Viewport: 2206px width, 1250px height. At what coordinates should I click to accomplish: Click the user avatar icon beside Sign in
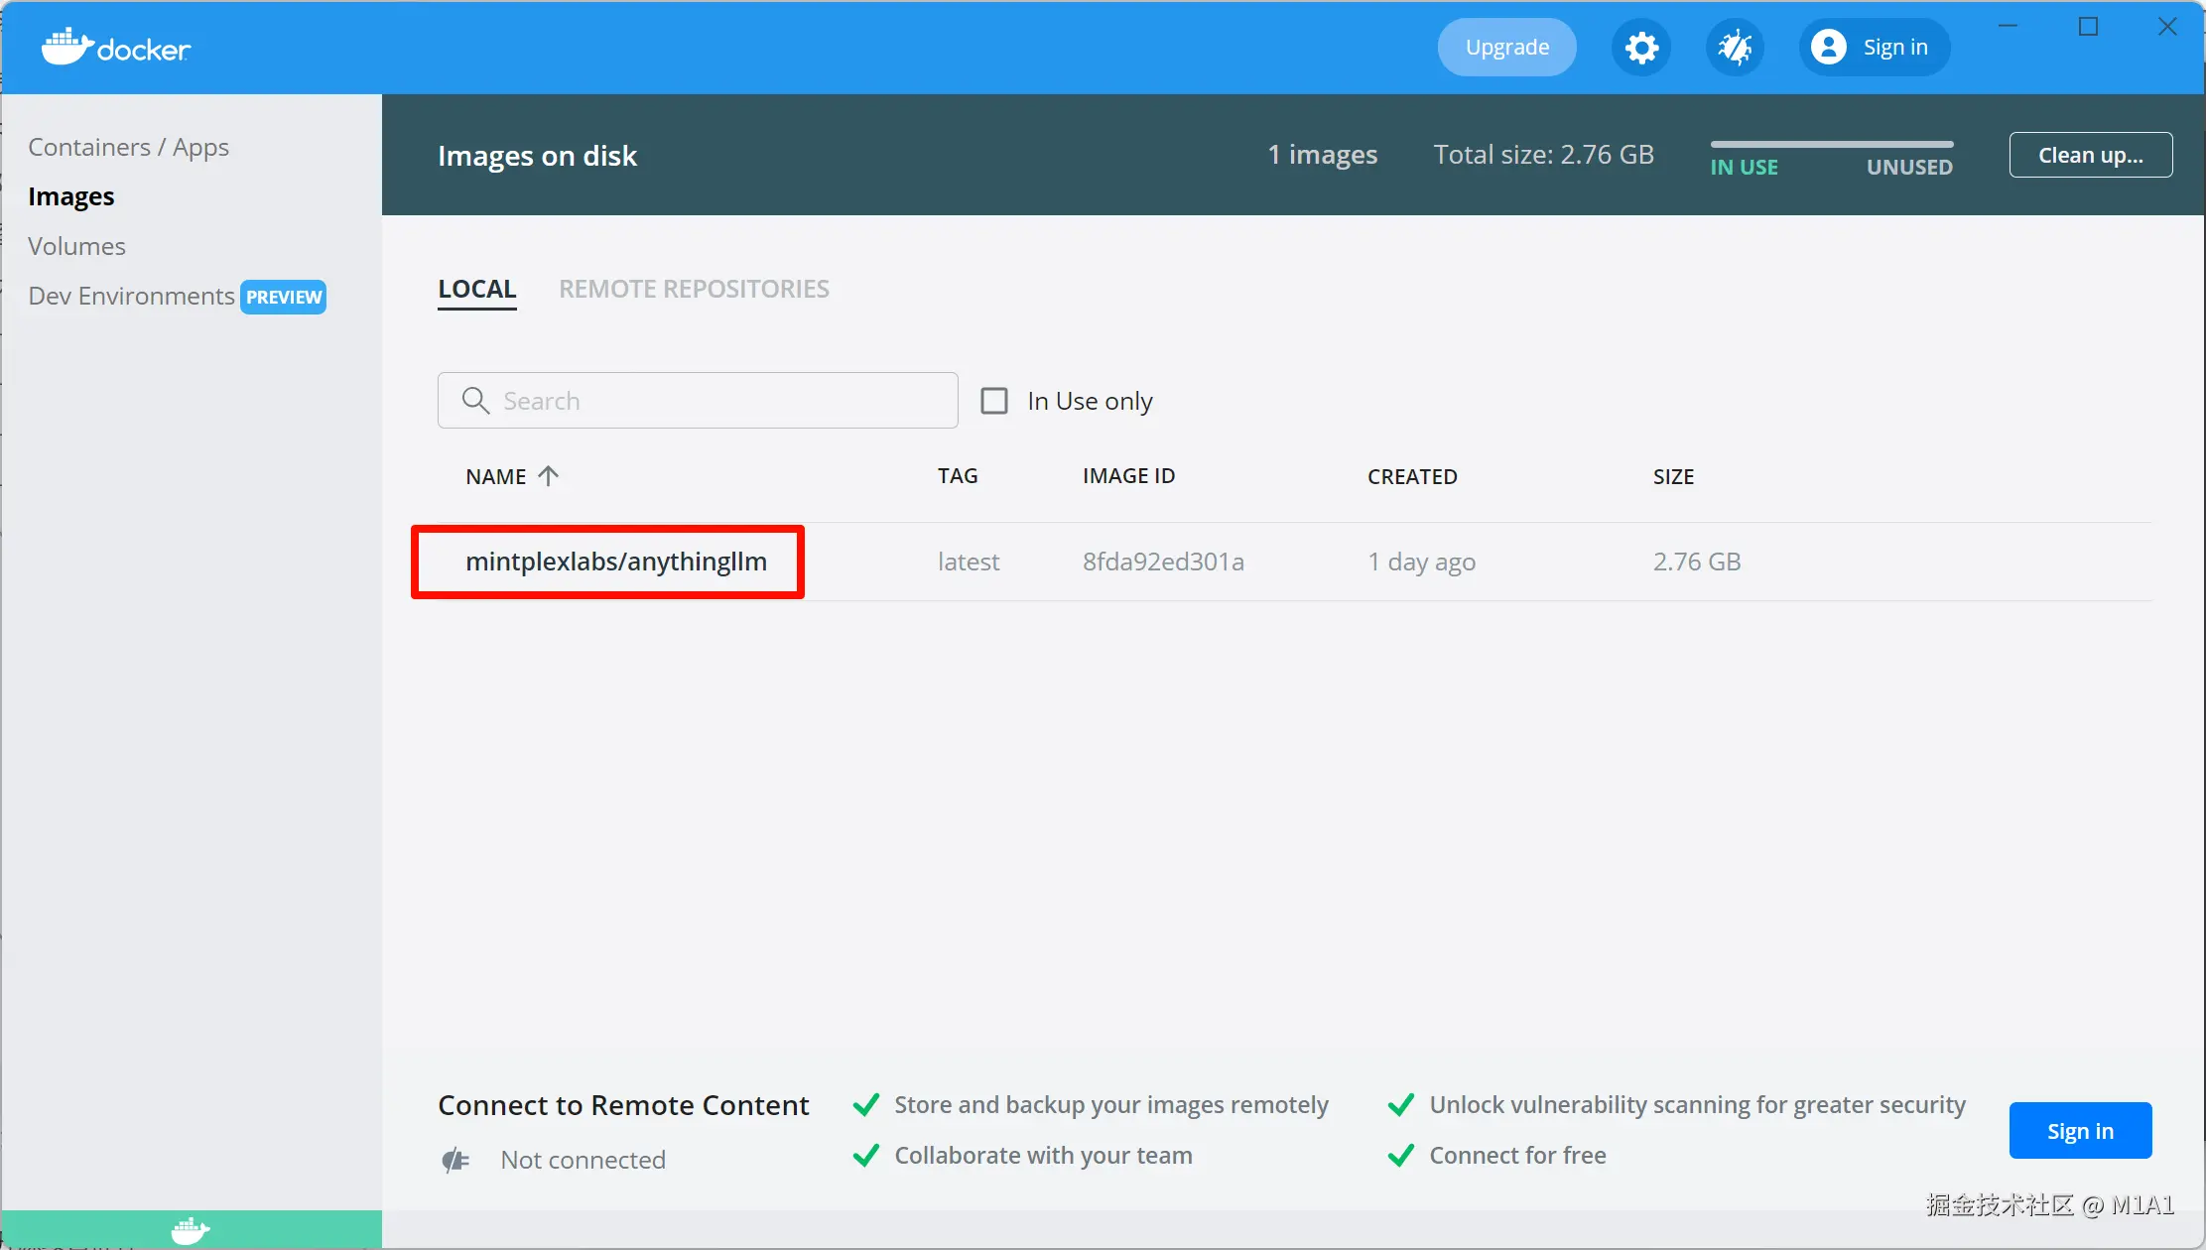tap(1828, 48)
